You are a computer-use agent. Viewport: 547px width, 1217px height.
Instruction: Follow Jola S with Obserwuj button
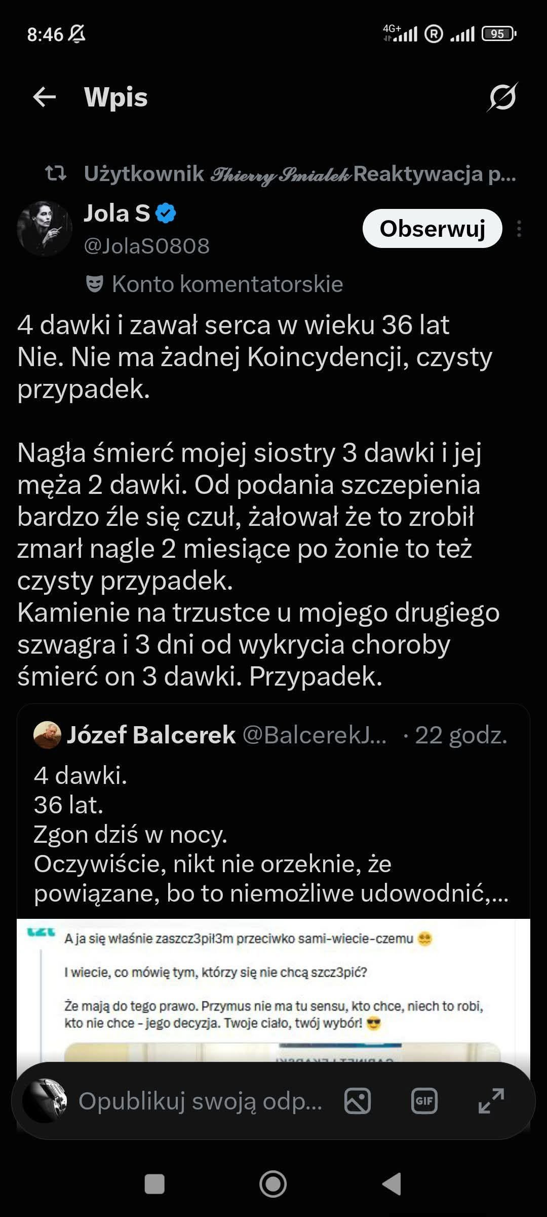(433, 229)
